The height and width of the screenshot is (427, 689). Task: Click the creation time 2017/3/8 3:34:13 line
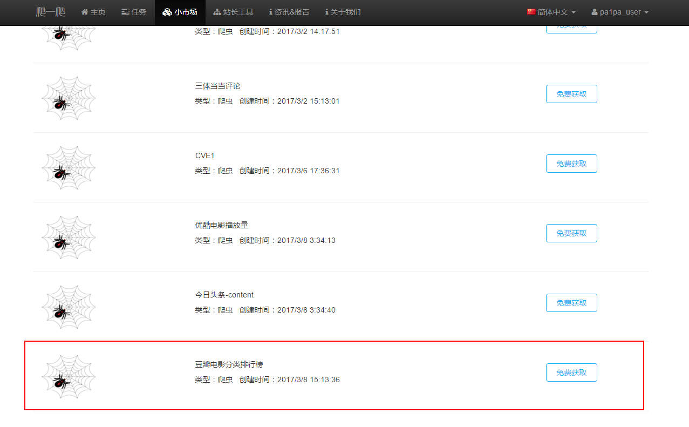pos(265,240)
